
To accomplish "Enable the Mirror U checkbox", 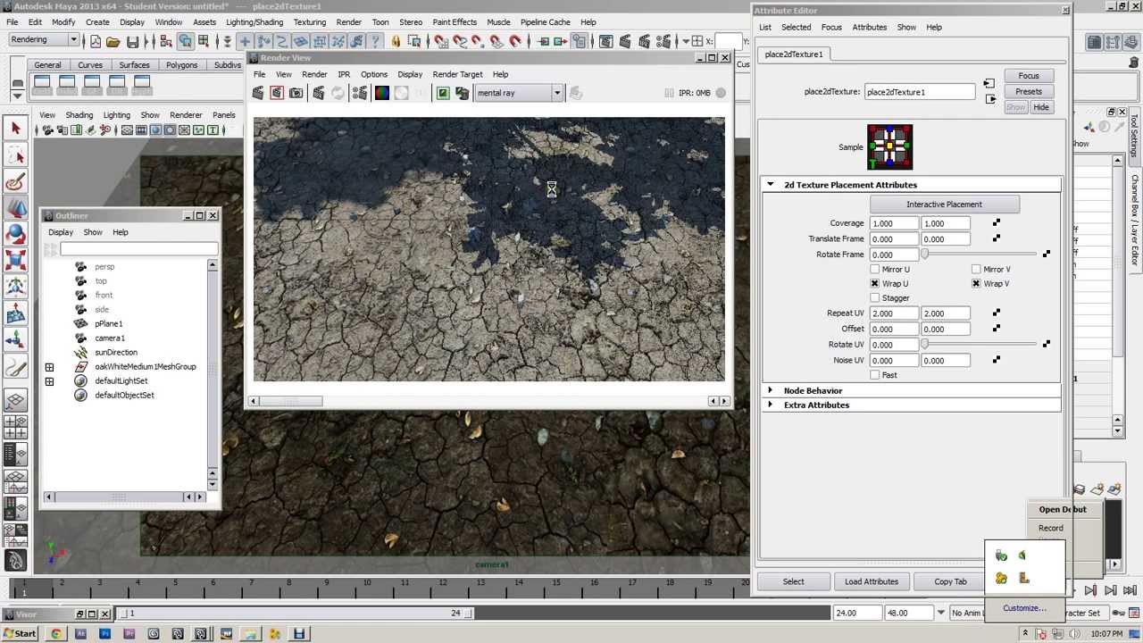I will pos(875,269).
